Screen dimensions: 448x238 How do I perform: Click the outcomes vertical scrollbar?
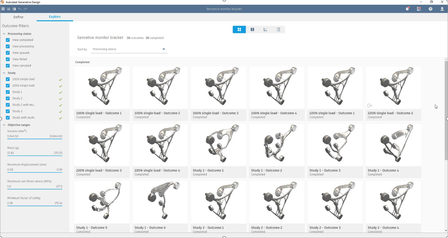[x=446, y=110]
